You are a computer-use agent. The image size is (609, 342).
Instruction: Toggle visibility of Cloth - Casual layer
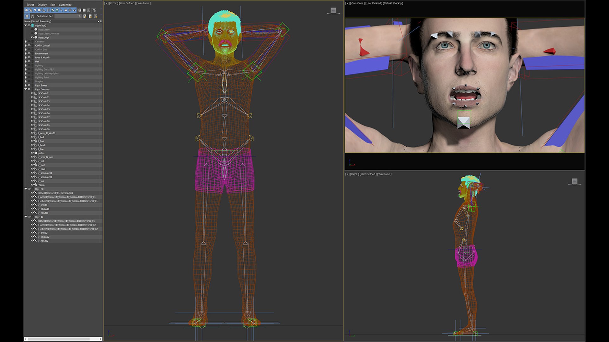(29, 45)
